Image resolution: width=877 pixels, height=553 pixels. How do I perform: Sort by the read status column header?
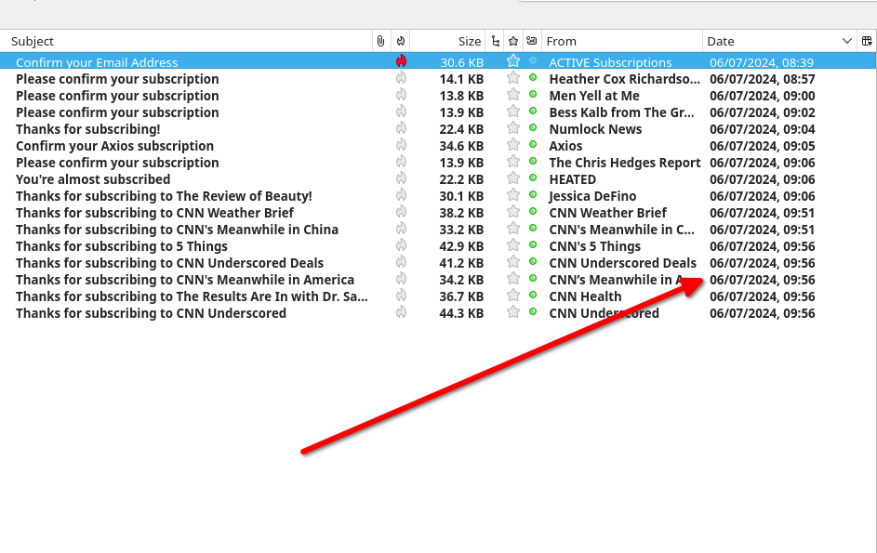pyautogui.click(x=532, y=41)
